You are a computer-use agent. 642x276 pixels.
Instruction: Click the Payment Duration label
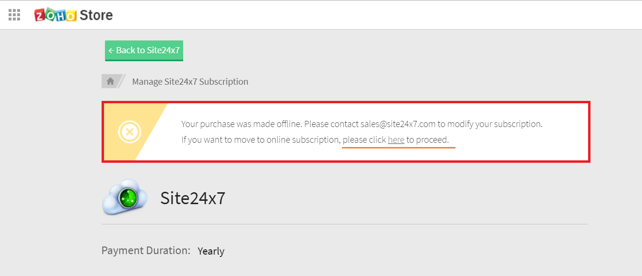(146, 250)
